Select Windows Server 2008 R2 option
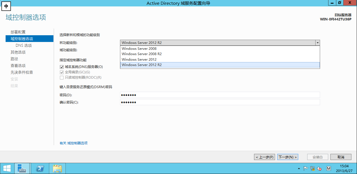The image size is (357, 174). [220, 54]
